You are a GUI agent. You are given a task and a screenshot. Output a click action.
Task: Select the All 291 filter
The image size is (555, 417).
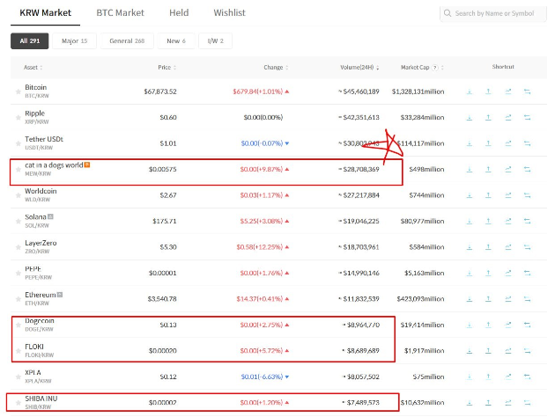pyautogui.click(x=30, y=41)
